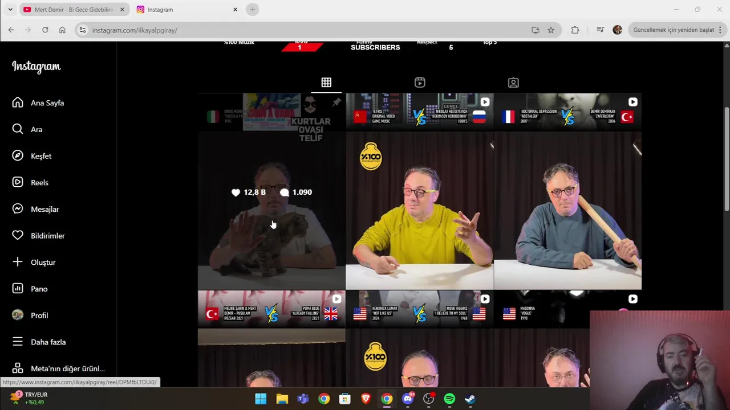Reload the Instagram page

tap(45, 30)
